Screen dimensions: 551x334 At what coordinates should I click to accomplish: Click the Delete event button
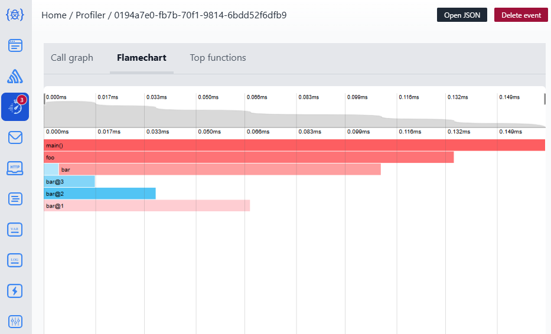tap(521, 15)
